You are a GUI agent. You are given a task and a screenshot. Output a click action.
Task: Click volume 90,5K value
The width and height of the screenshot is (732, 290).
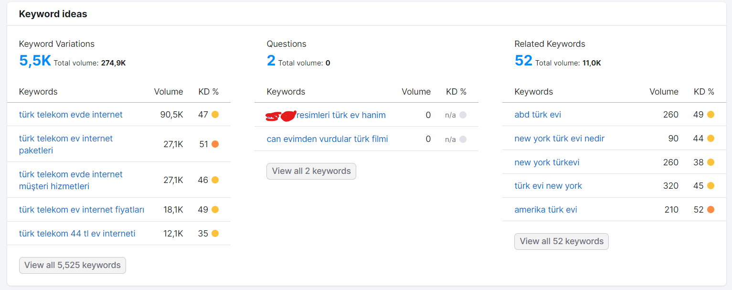[x=171, y=115]
